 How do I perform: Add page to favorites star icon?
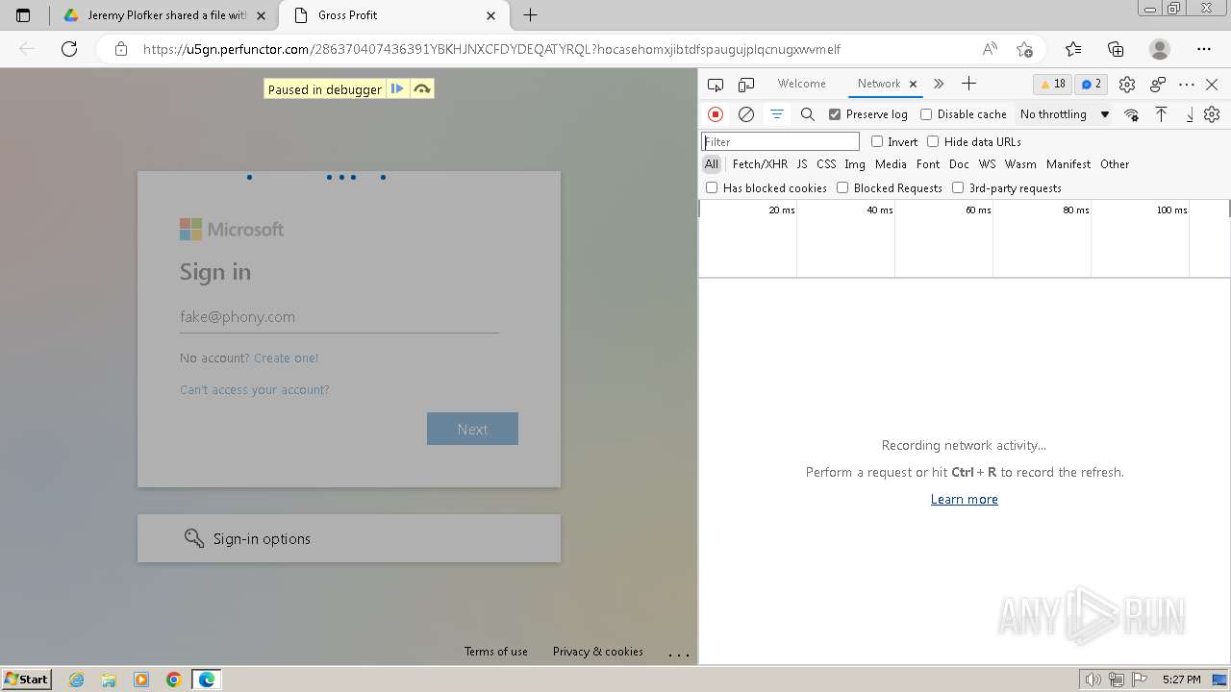(1024, 49)
